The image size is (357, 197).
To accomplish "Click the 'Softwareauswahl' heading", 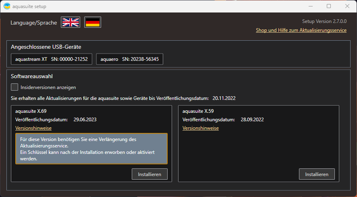I will coord(32,76).
